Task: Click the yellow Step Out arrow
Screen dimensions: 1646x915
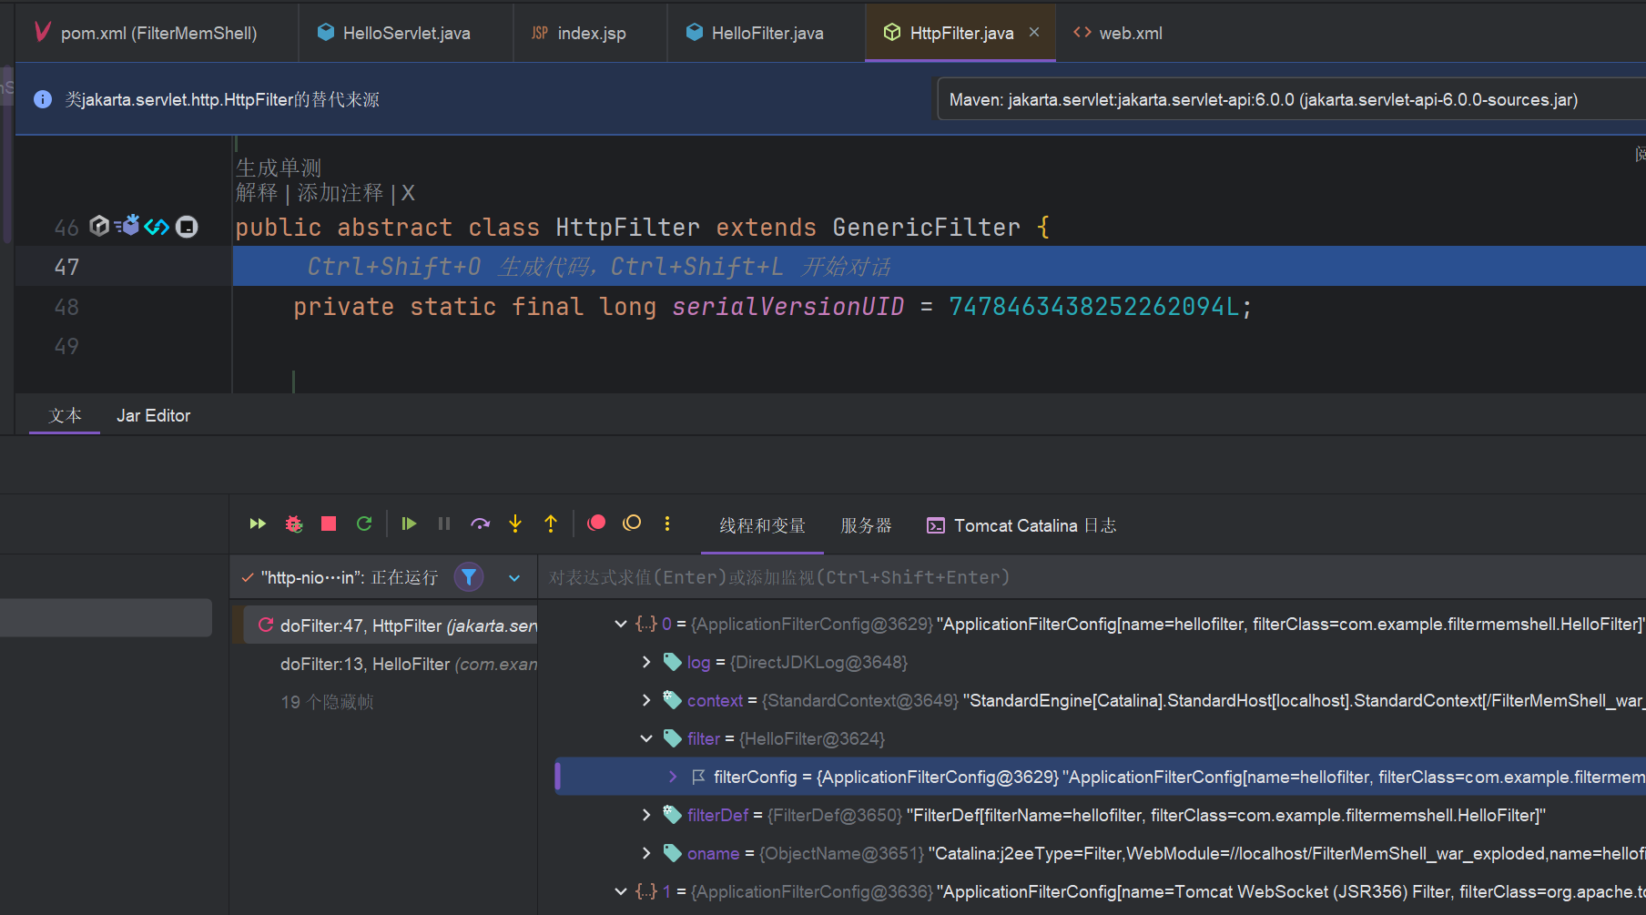Action: click(551, 524)
